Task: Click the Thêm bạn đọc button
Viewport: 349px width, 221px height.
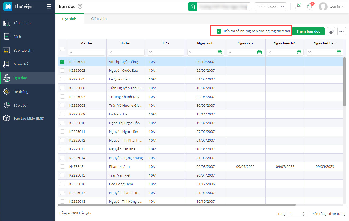Action: pyautogui.click(x=308, y=31)
